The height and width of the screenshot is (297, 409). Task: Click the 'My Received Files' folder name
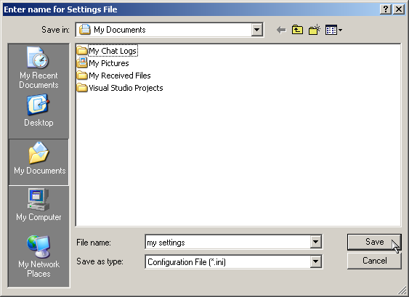coord(120,76)
